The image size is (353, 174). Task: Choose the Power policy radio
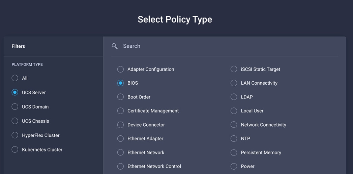[234, 166]
